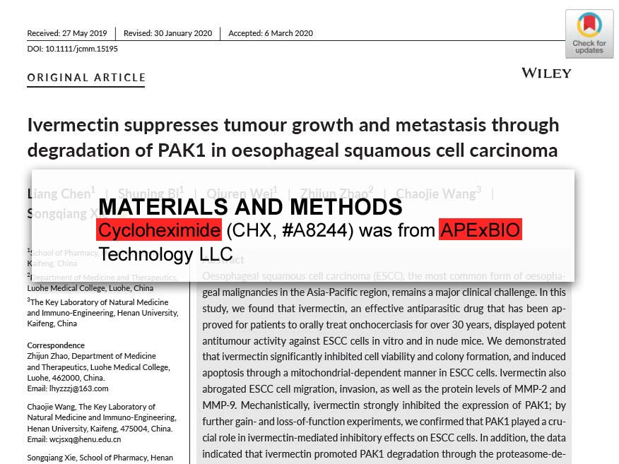
Task: Toggle highlight on the MATERIALS AND METHODS heading
Action: pyautogui.click(x=250, y=207)
